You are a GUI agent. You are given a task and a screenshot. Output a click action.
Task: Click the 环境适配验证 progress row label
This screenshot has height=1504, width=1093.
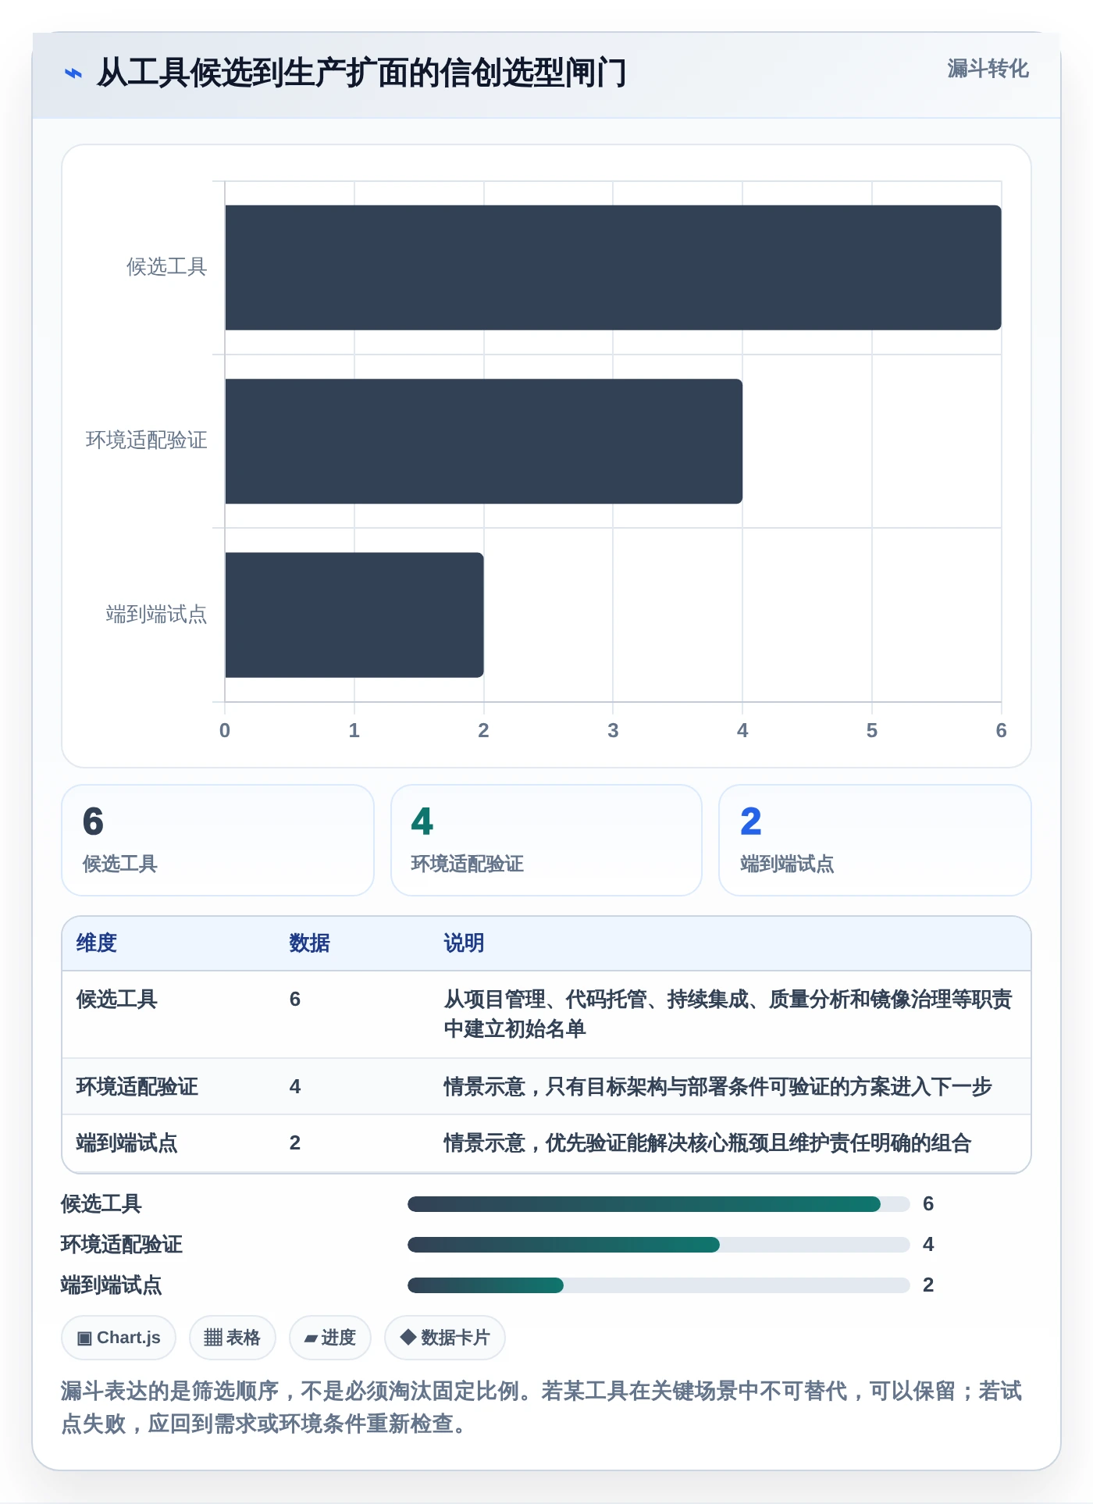122,1245
